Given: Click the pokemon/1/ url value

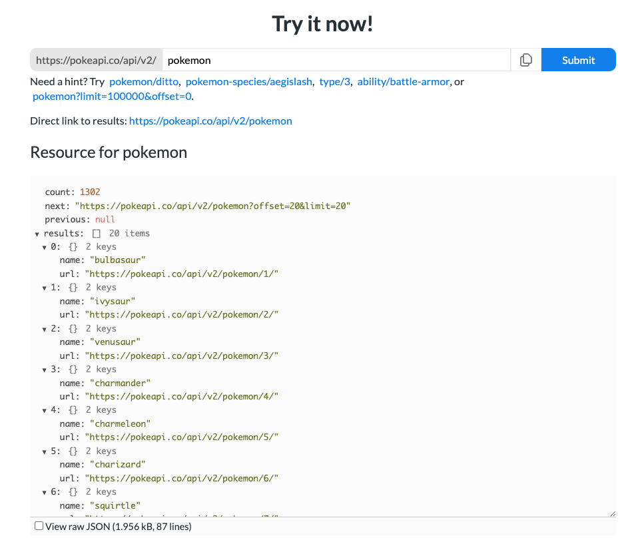Looking at the screenshot, I should (x=182, y=274).
